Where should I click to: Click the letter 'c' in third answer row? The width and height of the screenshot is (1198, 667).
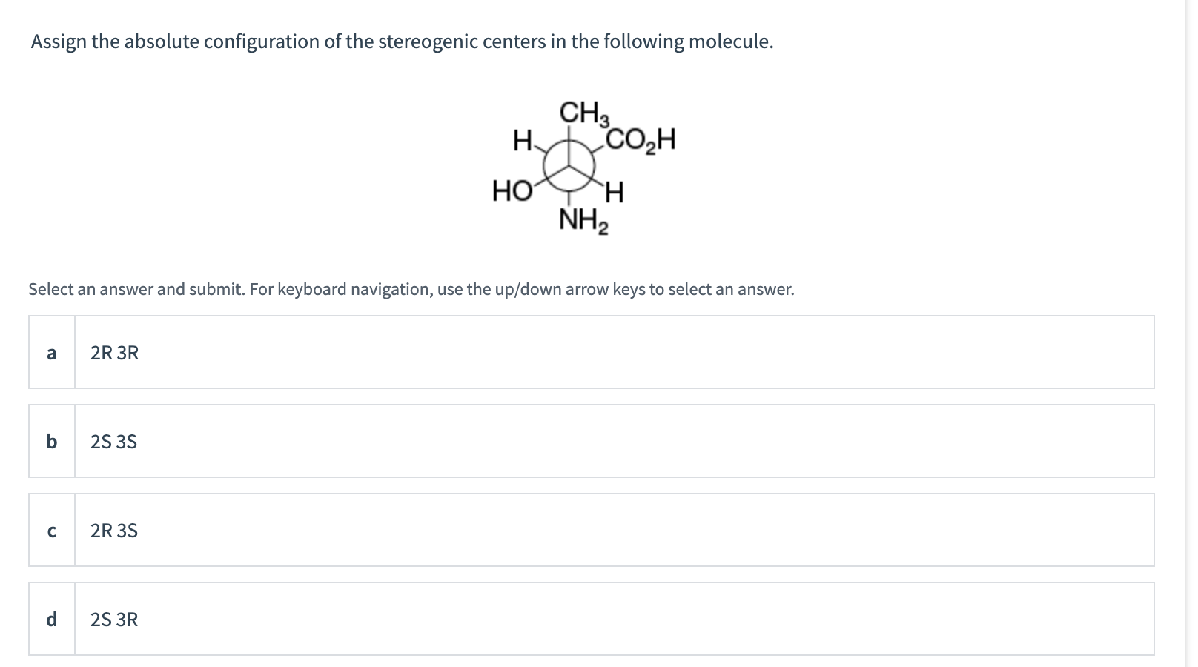[x=51, y=531]
